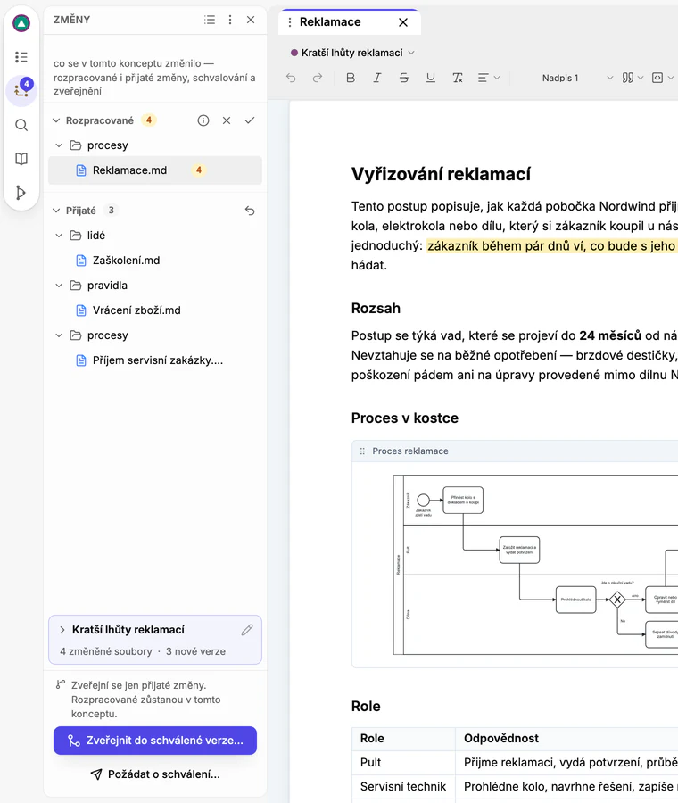This screenshot has height=803, width=678.
Task: Click the Proces v kostce heading
Action: [404, 418]
